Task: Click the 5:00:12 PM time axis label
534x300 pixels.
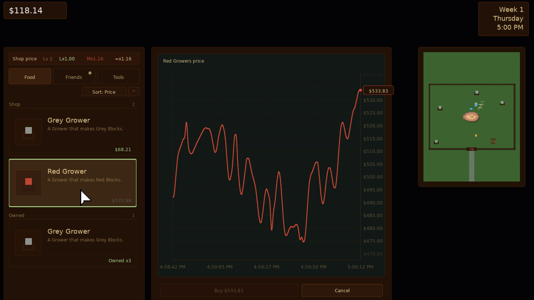Action: click(360, 267)
